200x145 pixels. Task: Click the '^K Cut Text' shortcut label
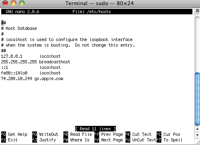(x=138, y=134)
